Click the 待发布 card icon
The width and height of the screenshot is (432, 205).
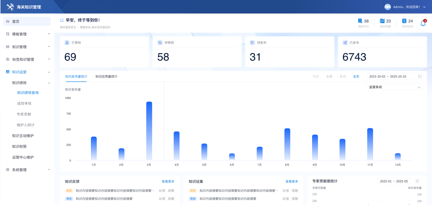point(252,43)
